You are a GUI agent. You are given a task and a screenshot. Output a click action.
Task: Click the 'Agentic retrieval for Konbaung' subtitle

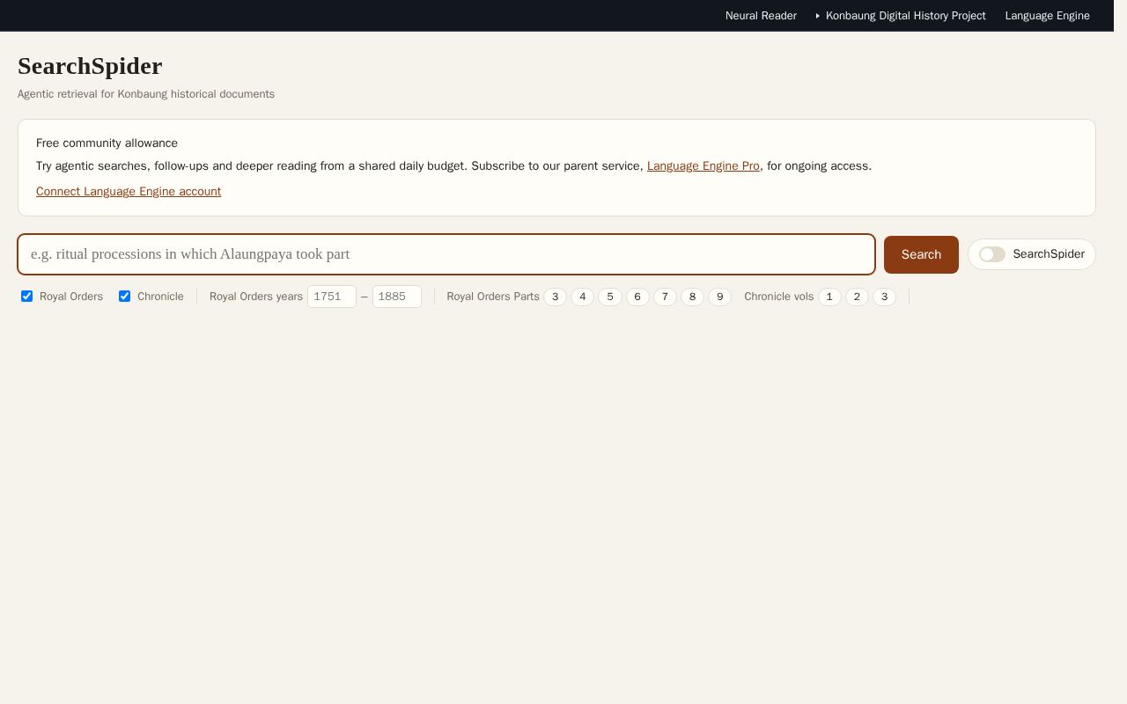(x=146, y=94)
